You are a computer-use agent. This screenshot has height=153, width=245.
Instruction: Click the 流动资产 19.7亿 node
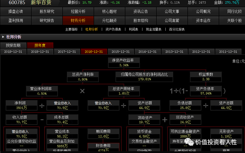pos(144,120)
